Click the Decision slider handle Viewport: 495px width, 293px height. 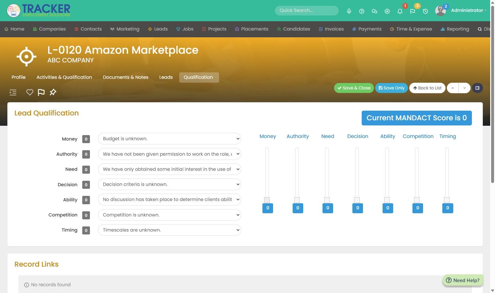click(x=357, y=200)
